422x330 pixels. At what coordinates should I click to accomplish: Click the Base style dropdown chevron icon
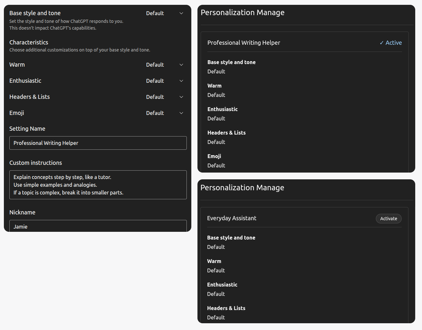[181, 13]
